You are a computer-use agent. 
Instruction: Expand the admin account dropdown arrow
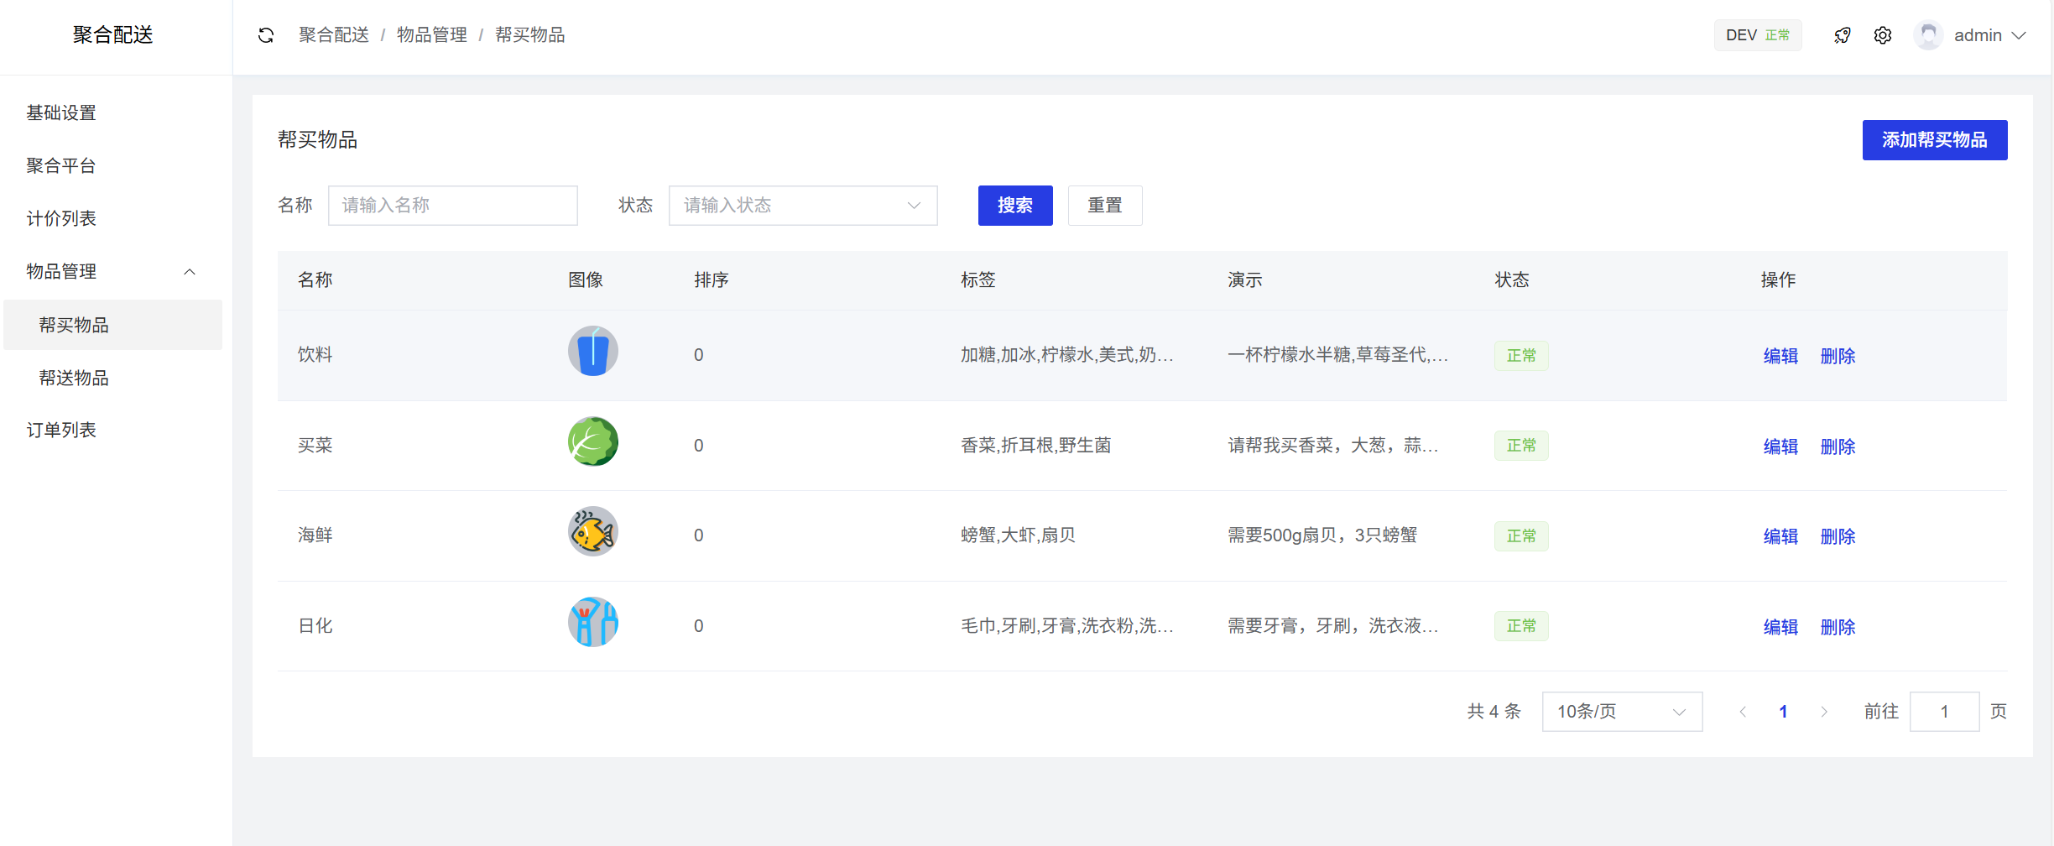2020,35
